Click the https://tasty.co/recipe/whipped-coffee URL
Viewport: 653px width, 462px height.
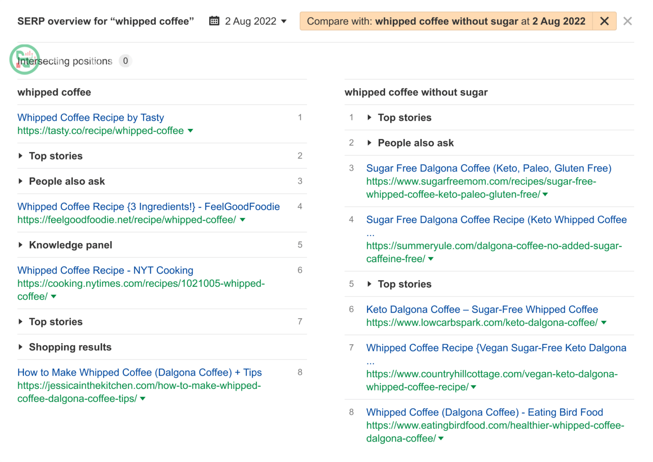[101, 131]
